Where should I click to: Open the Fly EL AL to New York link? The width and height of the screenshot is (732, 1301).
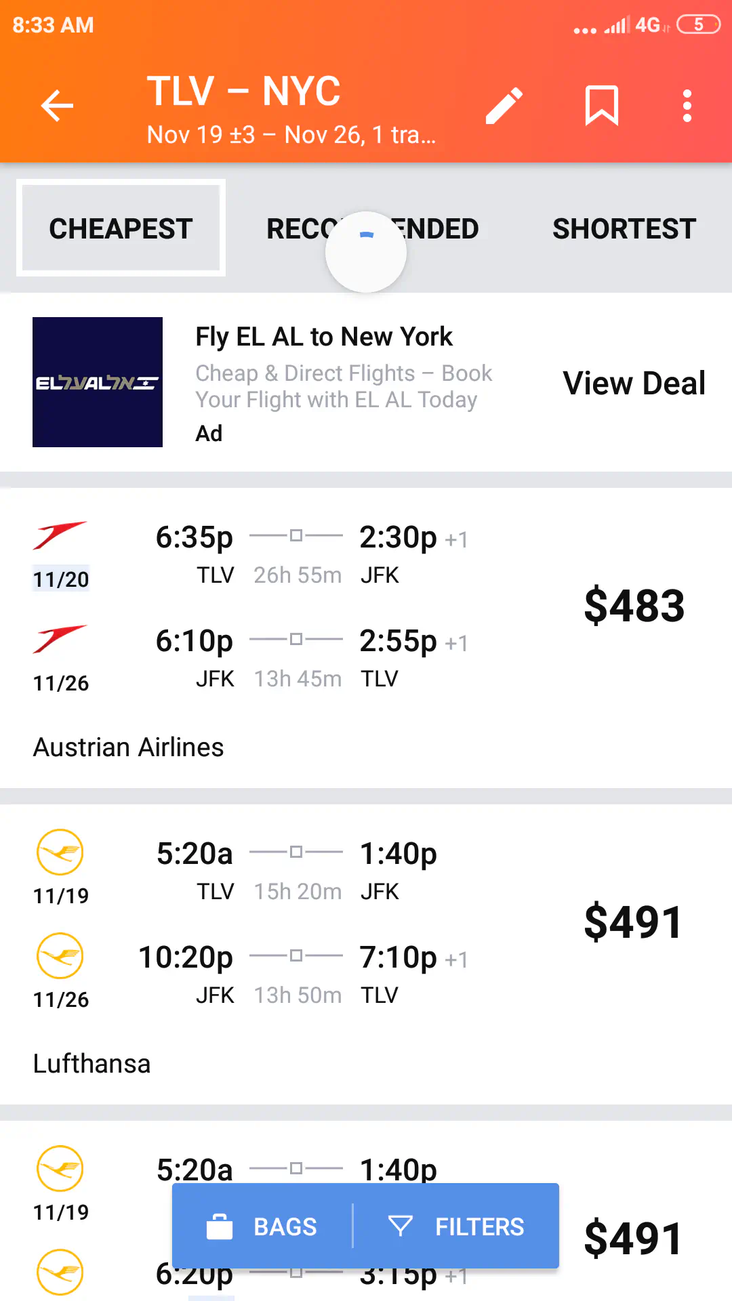click(324, 337)
